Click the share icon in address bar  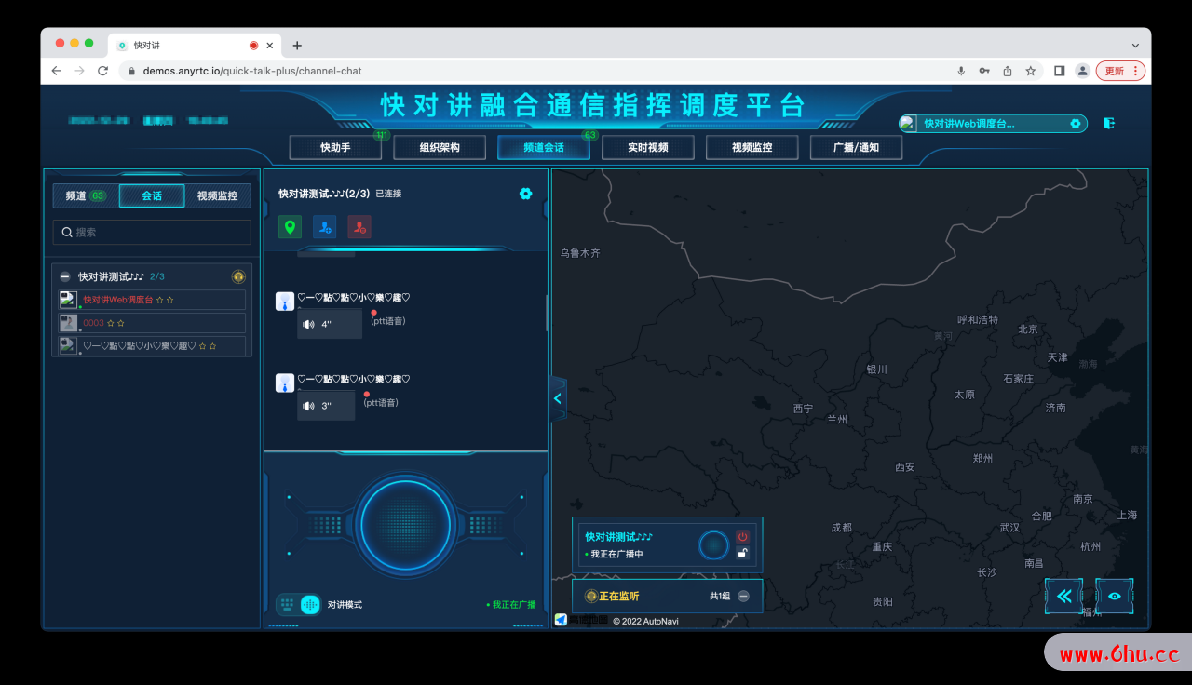(x=1008, y=71)
